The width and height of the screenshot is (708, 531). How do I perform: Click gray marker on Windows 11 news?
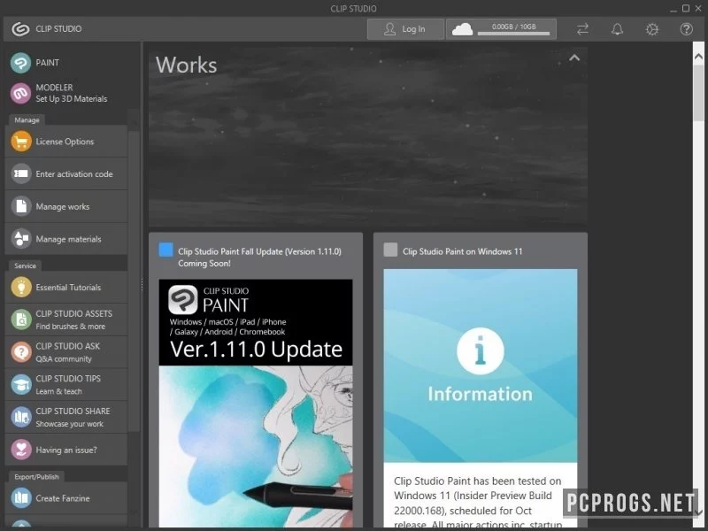click(390, 250)
